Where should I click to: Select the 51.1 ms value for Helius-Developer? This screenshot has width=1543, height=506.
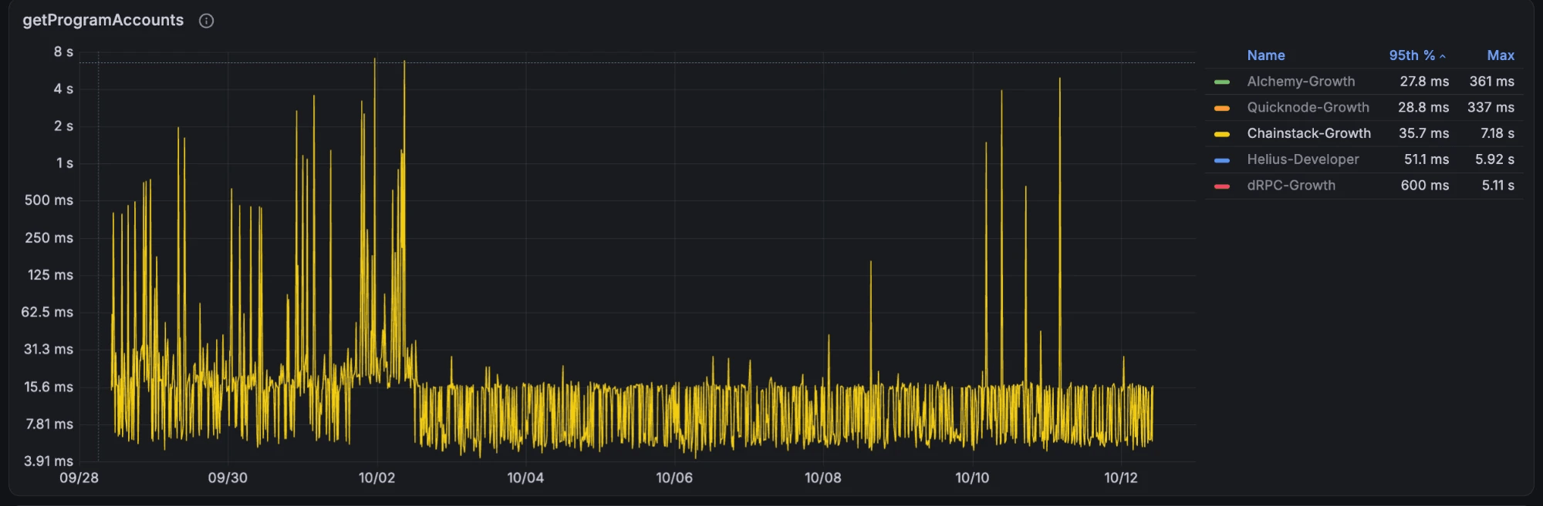pos(1427,159)
